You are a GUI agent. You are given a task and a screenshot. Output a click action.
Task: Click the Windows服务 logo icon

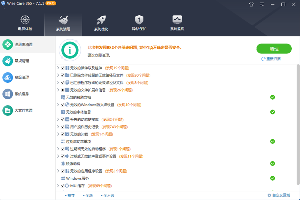(x=63, y=178)
